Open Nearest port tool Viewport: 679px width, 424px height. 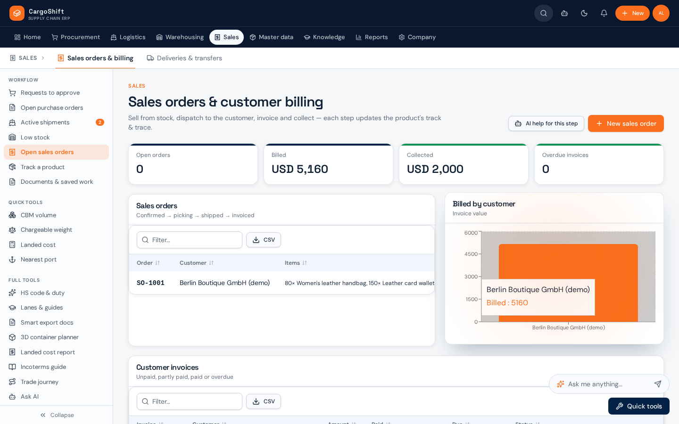coord(57,260)
